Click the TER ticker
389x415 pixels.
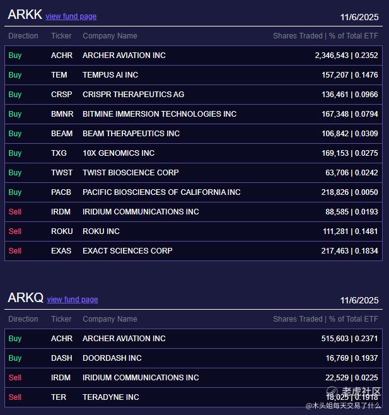(59, 397)
